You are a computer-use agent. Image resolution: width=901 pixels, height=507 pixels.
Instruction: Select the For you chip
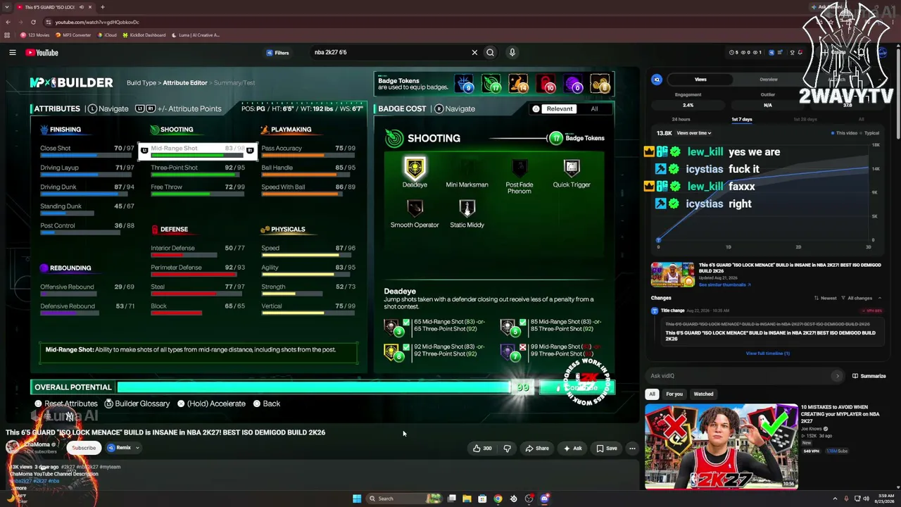tap(674, 394)
